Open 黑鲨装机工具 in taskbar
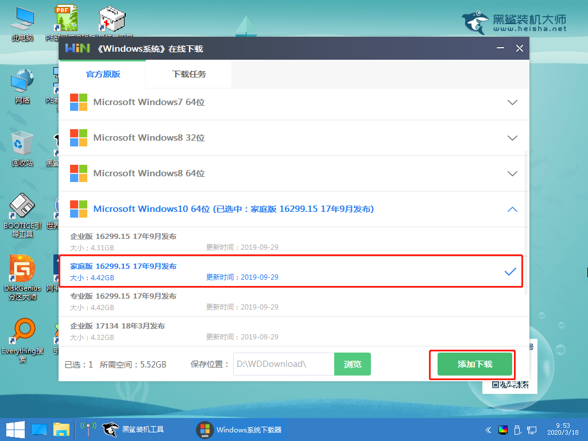Image resolution: width=588 pixels, height=441 pixels. (x=133, y=430)
